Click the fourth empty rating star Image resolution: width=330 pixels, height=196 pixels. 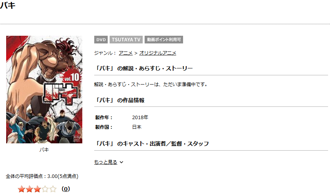(x=45, y=189)
